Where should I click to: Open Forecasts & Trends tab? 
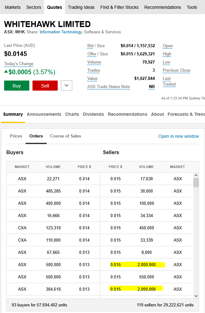186,115
